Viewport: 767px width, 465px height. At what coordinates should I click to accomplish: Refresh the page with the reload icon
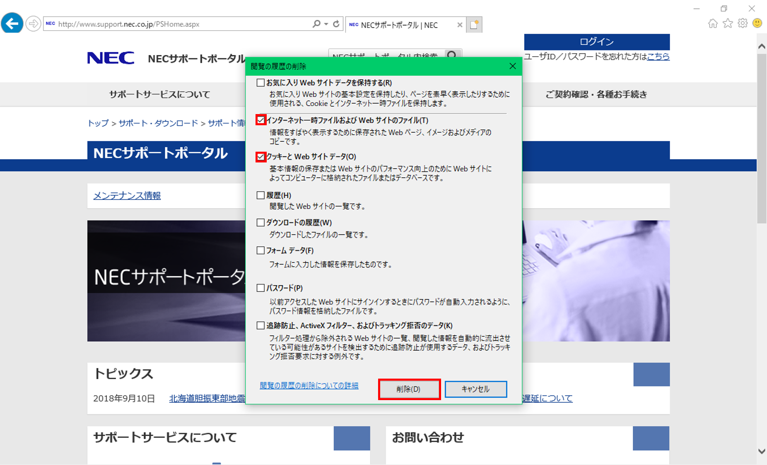pos(336,24)
